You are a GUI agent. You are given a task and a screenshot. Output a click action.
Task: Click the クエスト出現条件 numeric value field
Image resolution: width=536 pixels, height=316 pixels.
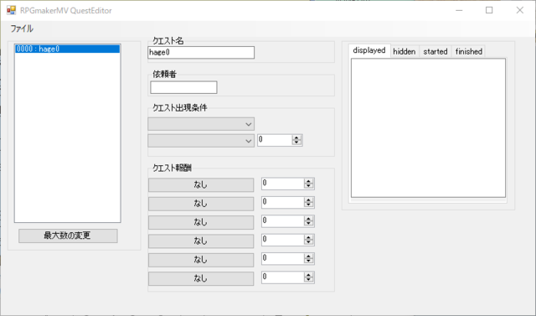[275, 139]
